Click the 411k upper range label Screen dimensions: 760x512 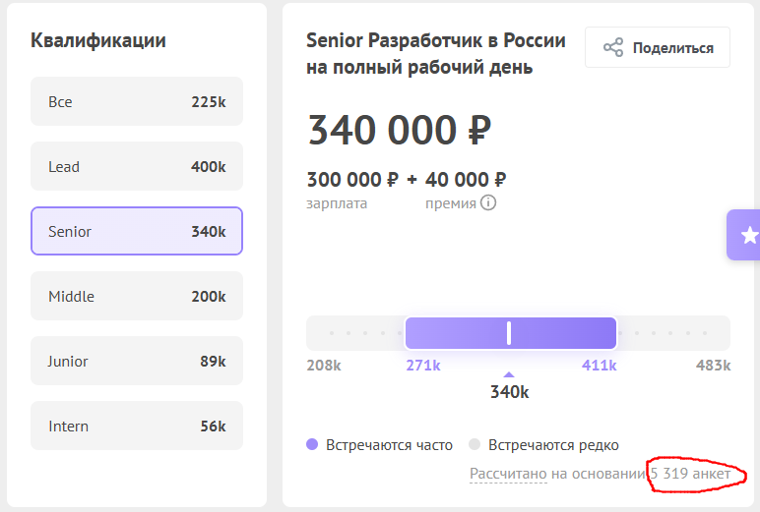point(599,366)
